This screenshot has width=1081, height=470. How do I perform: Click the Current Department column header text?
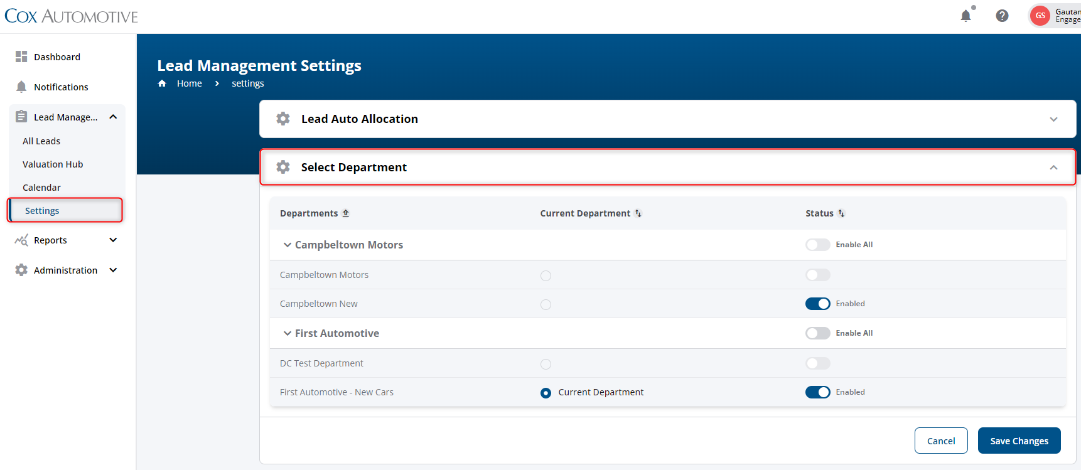[x=585, y=213]
